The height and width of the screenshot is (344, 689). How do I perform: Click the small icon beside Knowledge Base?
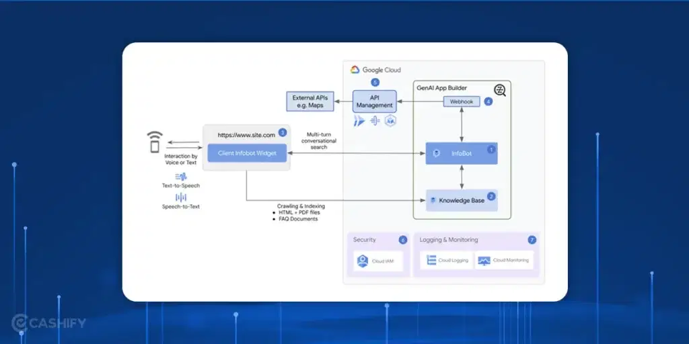(433, 200)
